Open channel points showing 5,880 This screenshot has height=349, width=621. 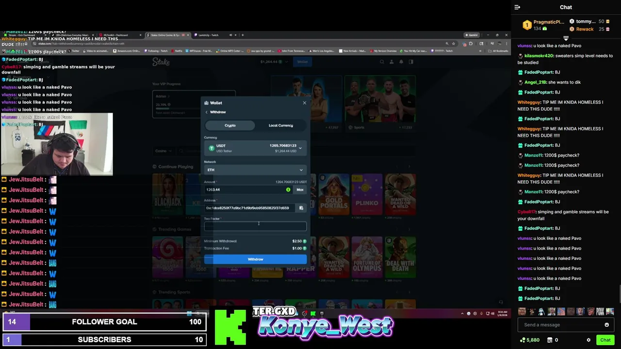(x=529, y=340)
